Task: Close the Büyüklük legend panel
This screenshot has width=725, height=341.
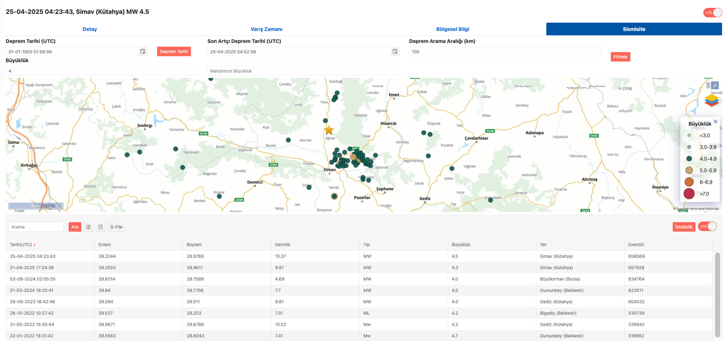Action: [715, 122]
